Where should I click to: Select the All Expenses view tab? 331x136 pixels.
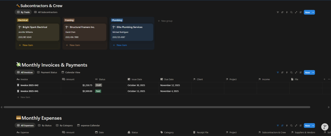coord(25,125)
